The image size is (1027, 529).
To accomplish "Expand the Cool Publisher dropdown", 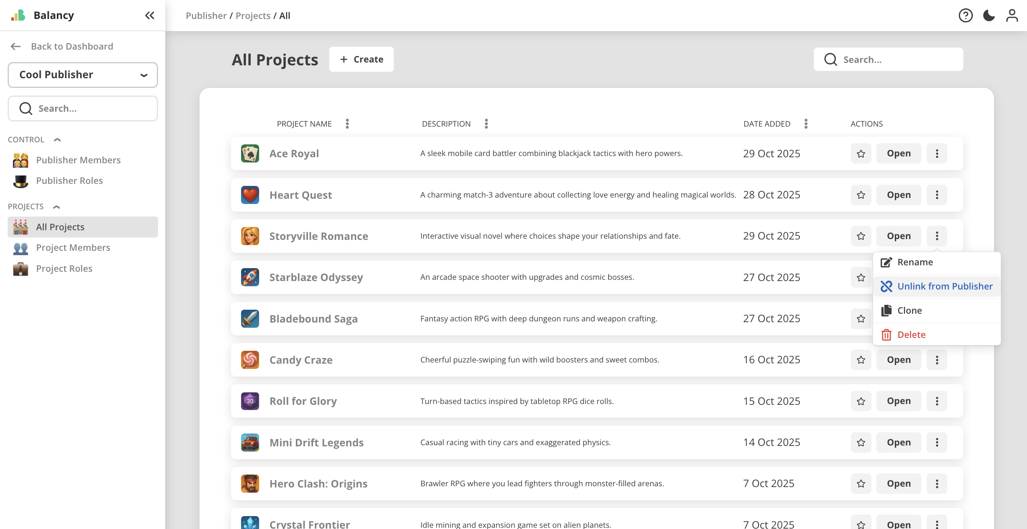I will [x=83, y=75].
